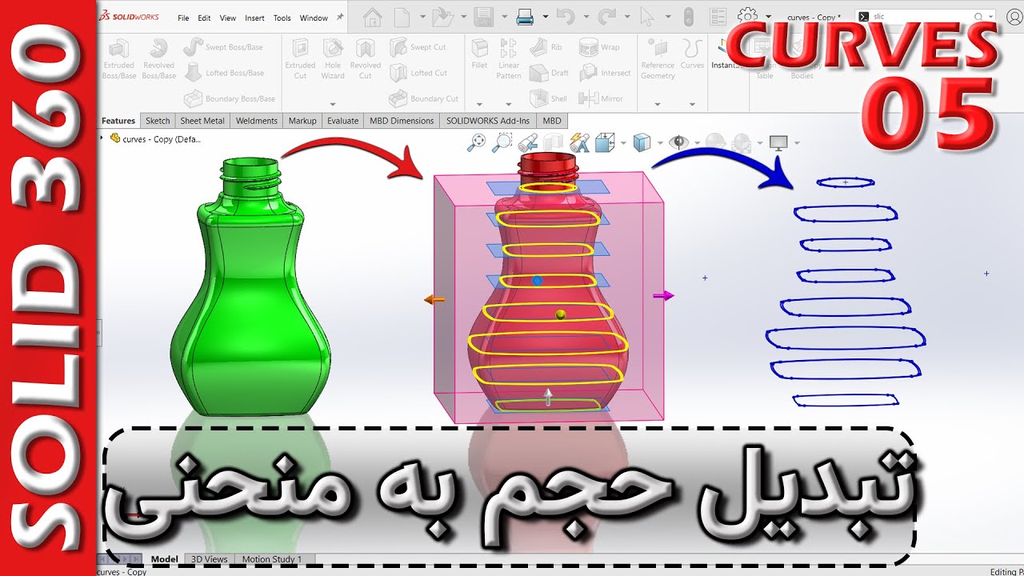
Task: Switch to the Evaluate tab
Action: tap(342, 121)
